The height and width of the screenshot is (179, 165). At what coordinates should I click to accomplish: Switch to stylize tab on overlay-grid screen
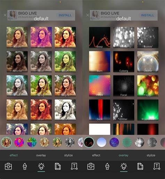(151, 155)
